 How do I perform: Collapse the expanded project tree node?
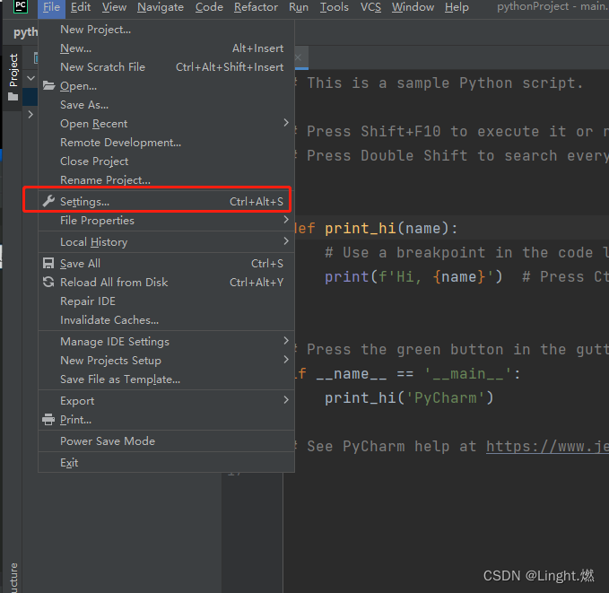tap(30, 78)
